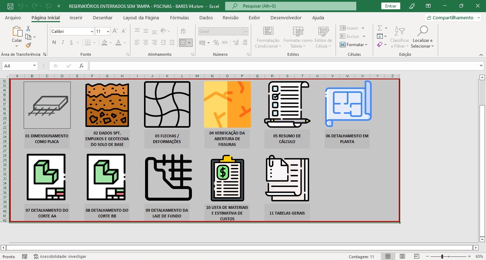The width and height of the screenshot is (486, 260).
Task: Toggle Page Break Preview view in status bar
Action: click(416, 256)
